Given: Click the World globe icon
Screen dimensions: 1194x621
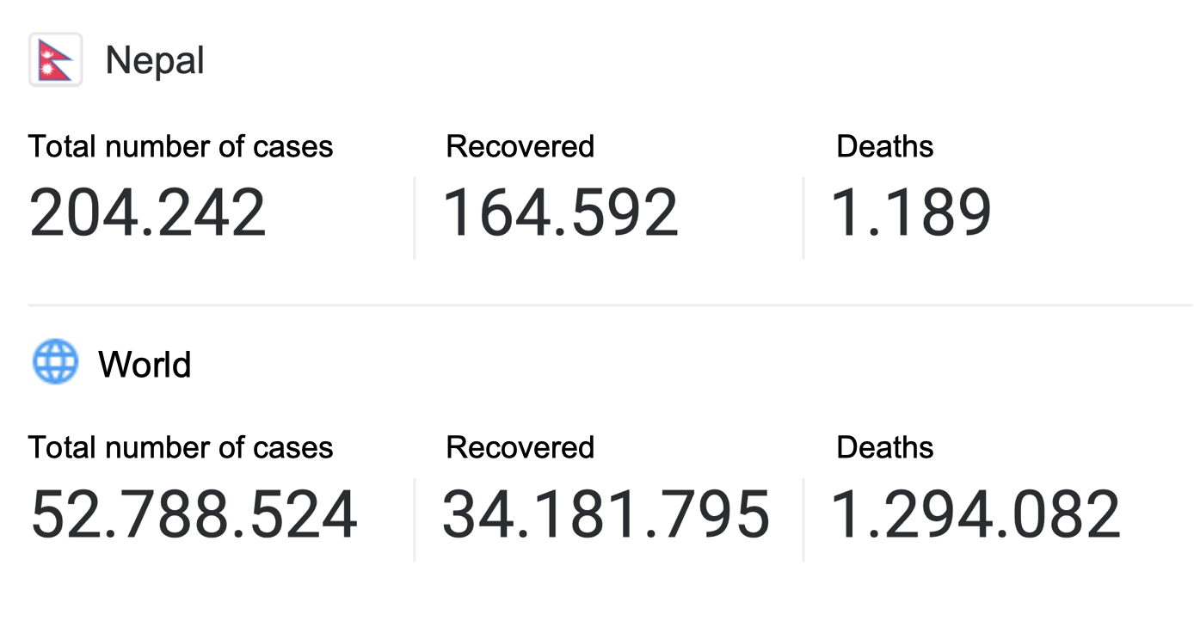Looking at the screenshot, I should click(55, 362).
